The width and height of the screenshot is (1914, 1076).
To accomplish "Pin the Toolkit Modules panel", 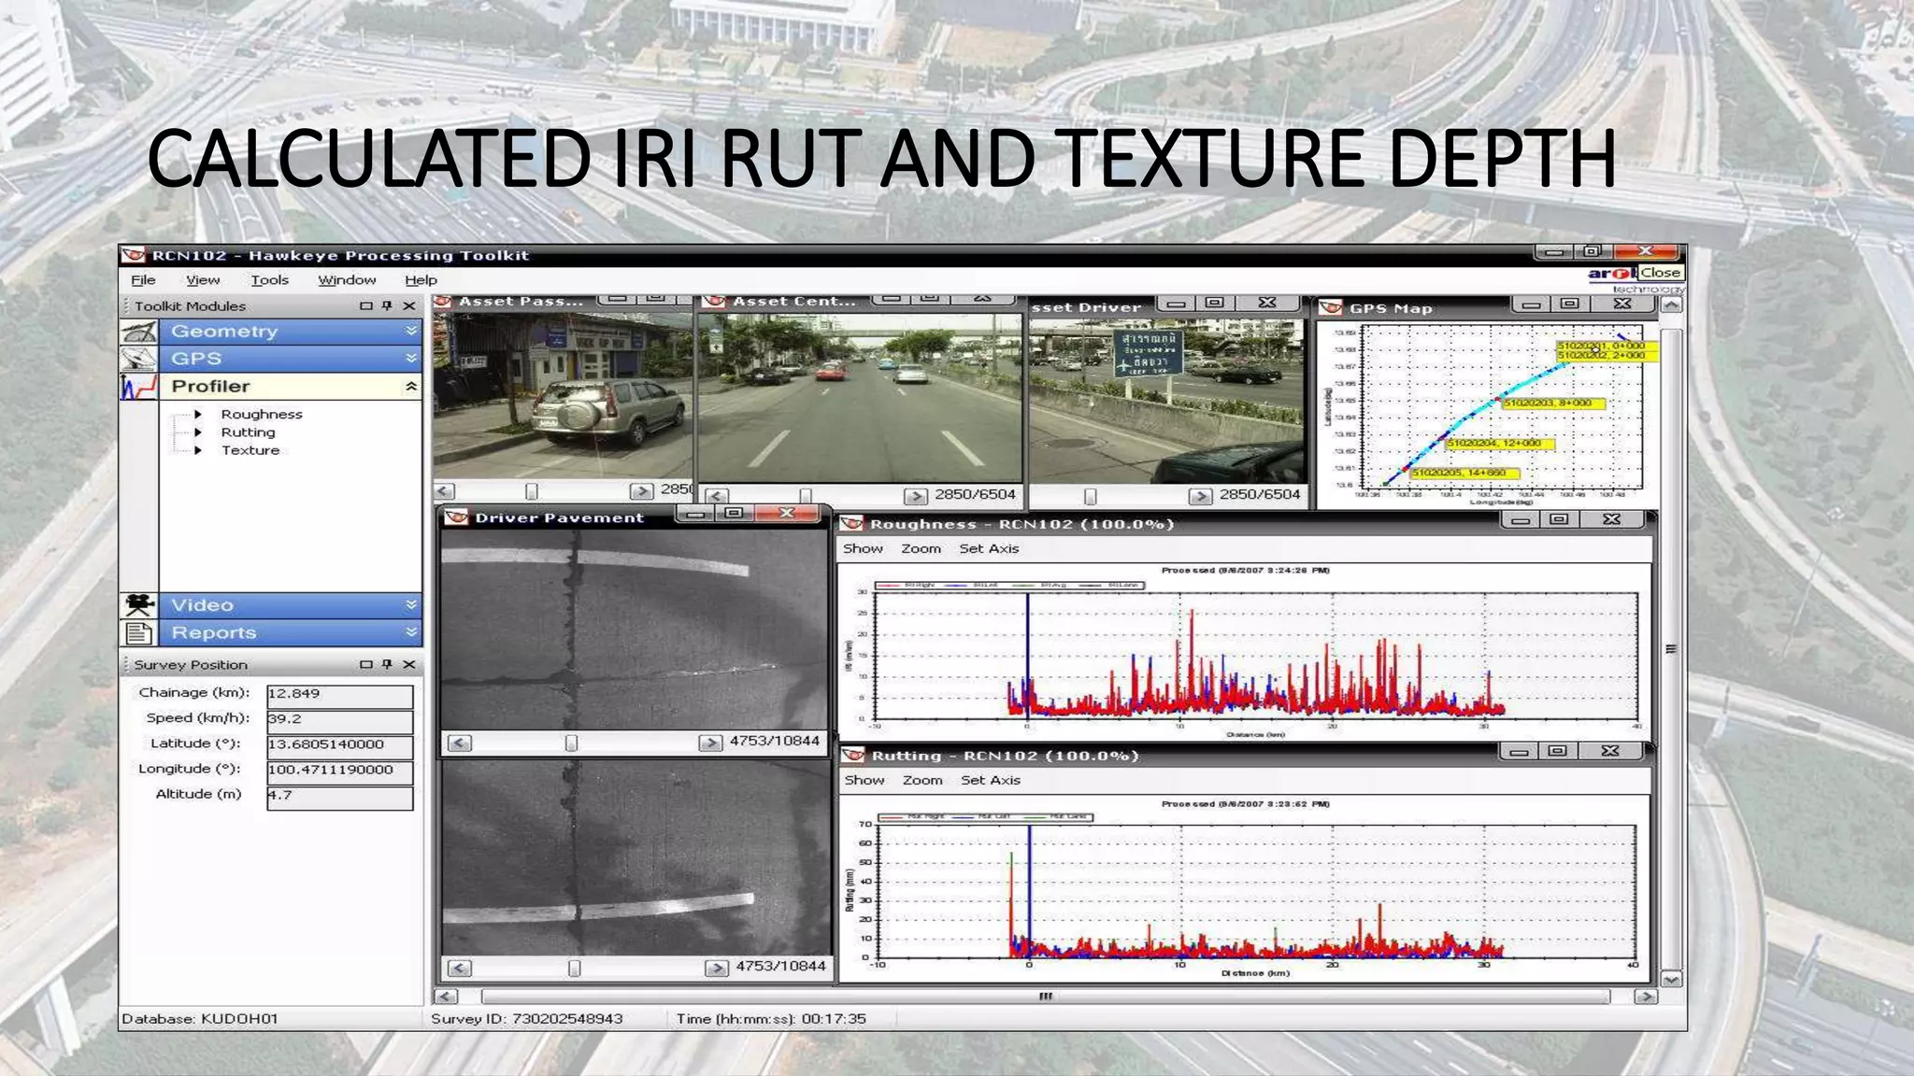I will click(x=387, y=305).
